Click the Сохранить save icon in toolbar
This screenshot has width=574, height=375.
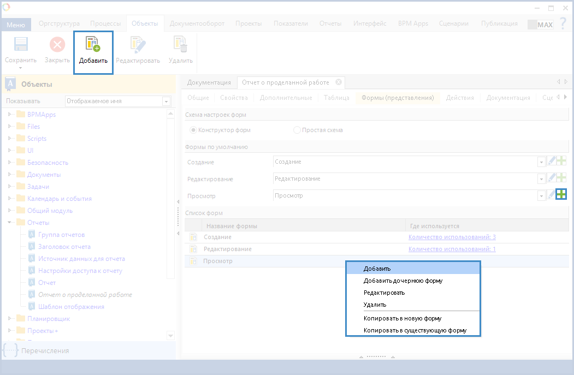[21, 44]
